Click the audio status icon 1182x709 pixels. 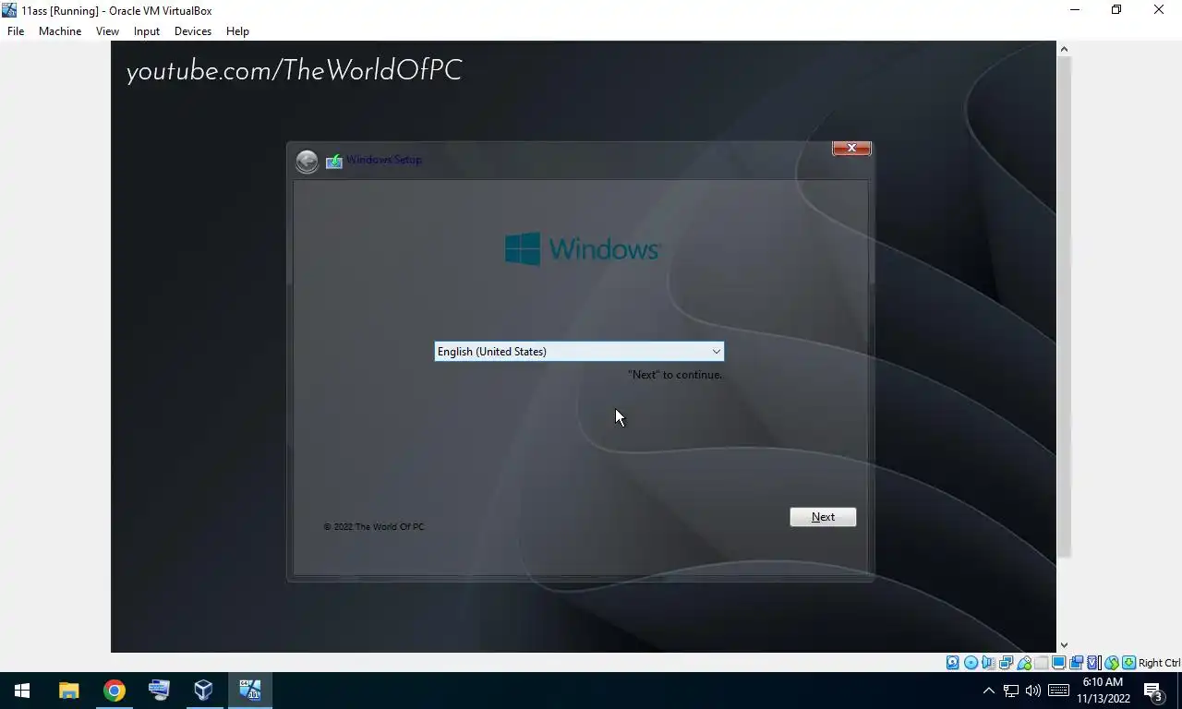pyautogui.click(x=988, y=663)
